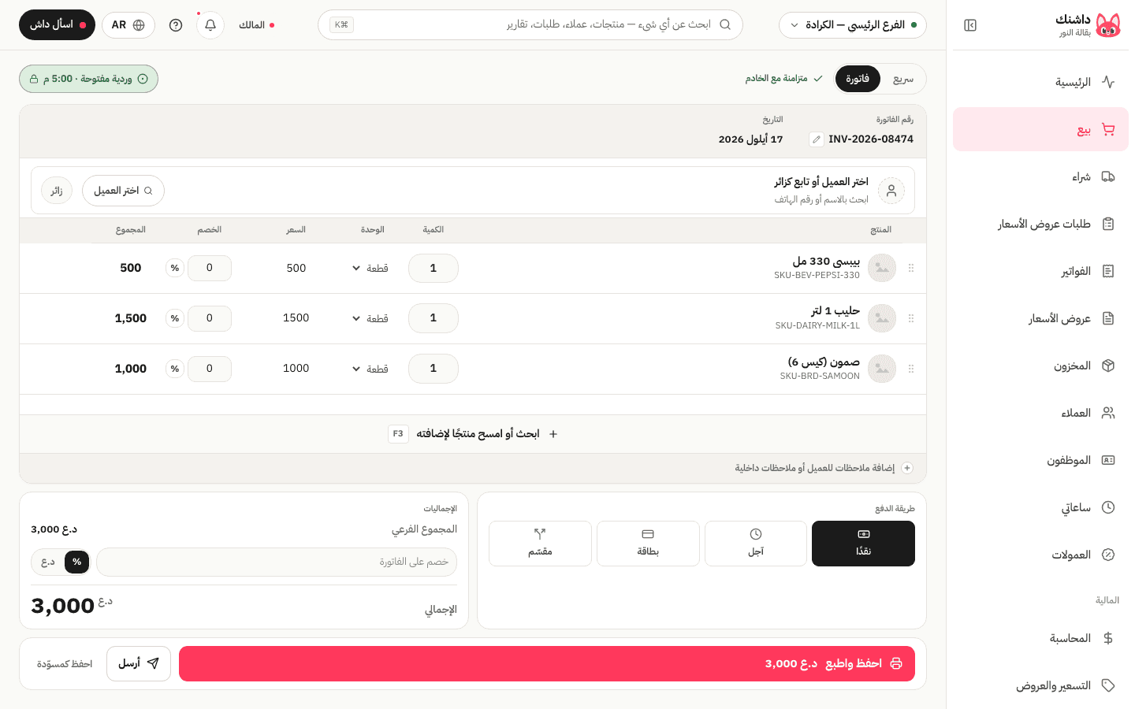
Task: Expand إضافة ملاحظات للعميل notes section
Action: click(824, 468)
